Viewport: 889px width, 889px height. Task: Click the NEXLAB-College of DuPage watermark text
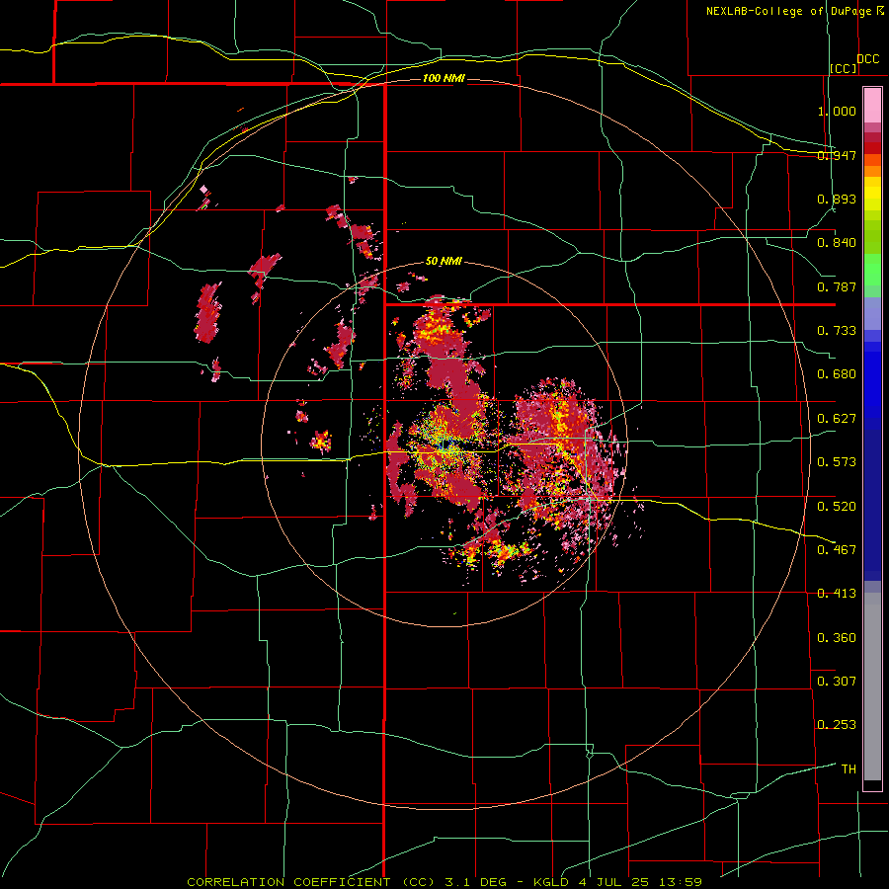794,11
